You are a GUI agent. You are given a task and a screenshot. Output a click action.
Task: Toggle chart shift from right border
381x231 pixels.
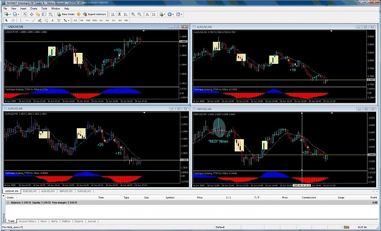pyautogui.click(x=154, y=15)
